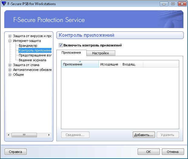Confirm with the ОК button
188x159 pixels.
pos(149,152)
